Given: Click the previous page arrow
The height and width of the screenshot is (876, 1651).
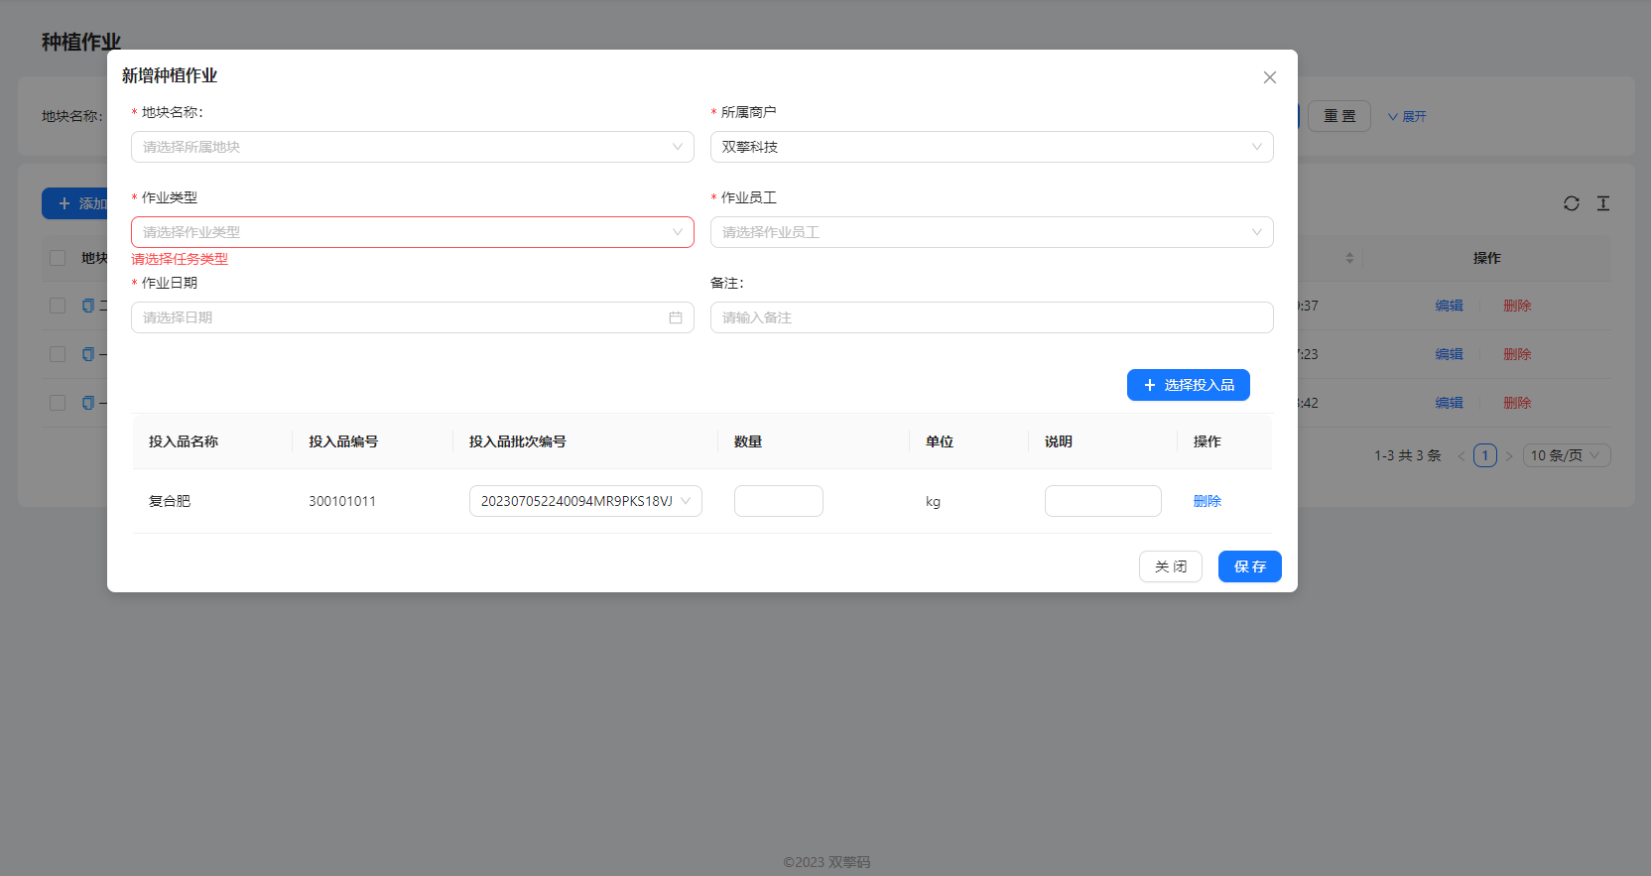Looking at the screenshot, I should 1460,456.
